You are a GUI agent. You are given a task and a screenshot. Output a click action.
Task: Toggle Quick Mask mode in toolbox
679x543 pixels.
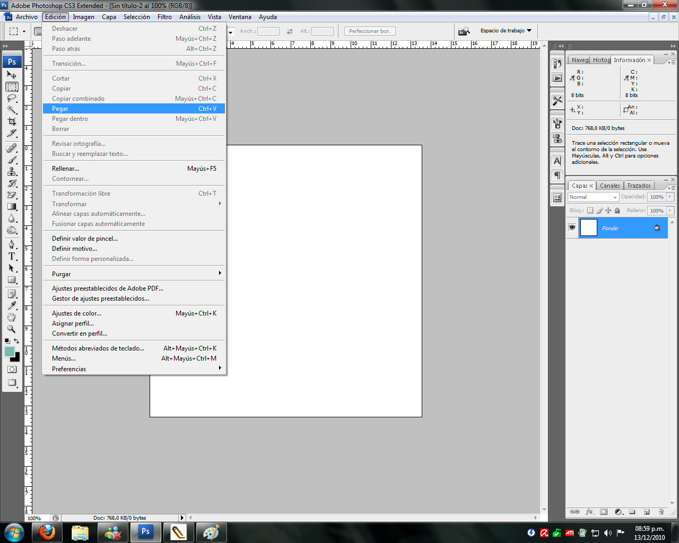(12, 370)
